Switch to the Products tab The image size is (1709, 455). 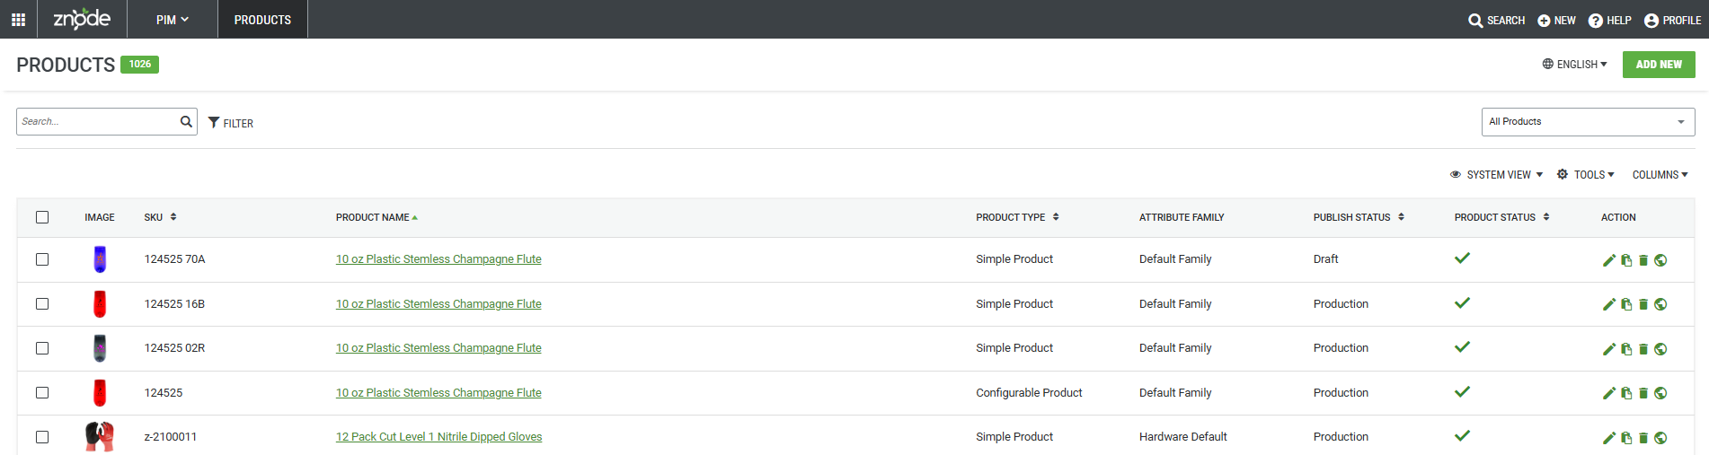click(x=262, y=20)
